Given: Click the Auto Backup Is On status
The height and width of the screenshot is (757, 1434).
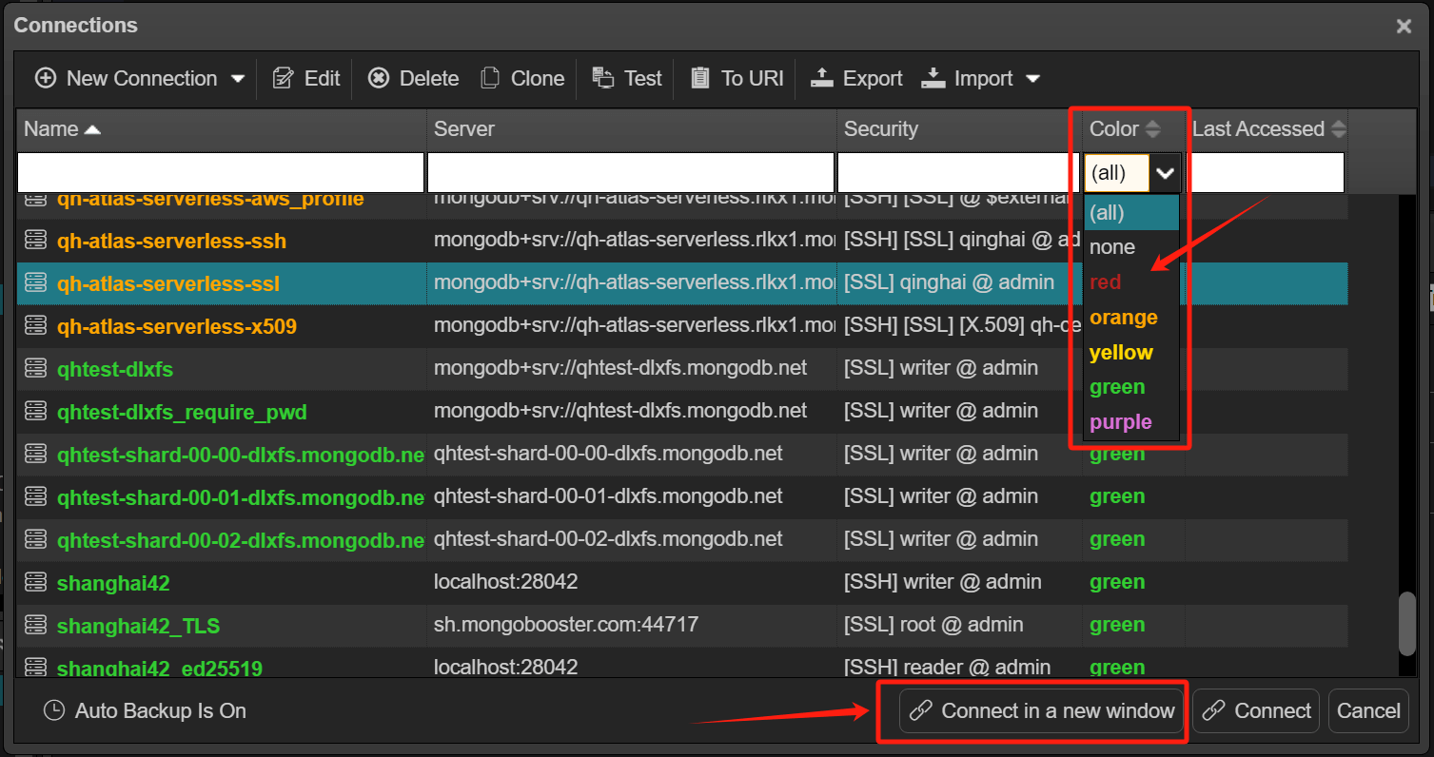Looking at the screenshot, I should point(145,710).
